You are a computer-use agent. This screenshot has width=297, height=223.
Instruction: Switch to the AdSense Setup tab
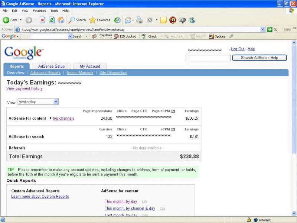click(x=51, y=66)
